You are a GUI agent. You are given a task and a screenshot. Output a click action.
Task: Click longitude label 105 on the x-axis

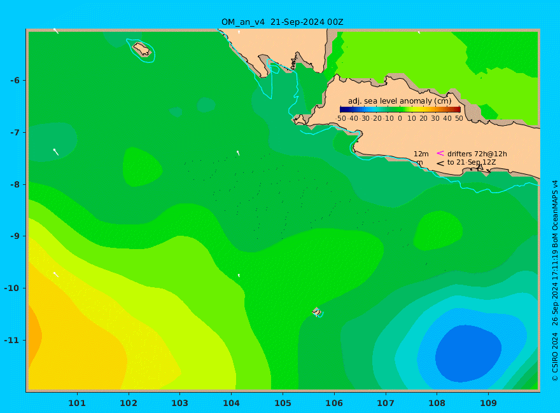click(283, 403)
